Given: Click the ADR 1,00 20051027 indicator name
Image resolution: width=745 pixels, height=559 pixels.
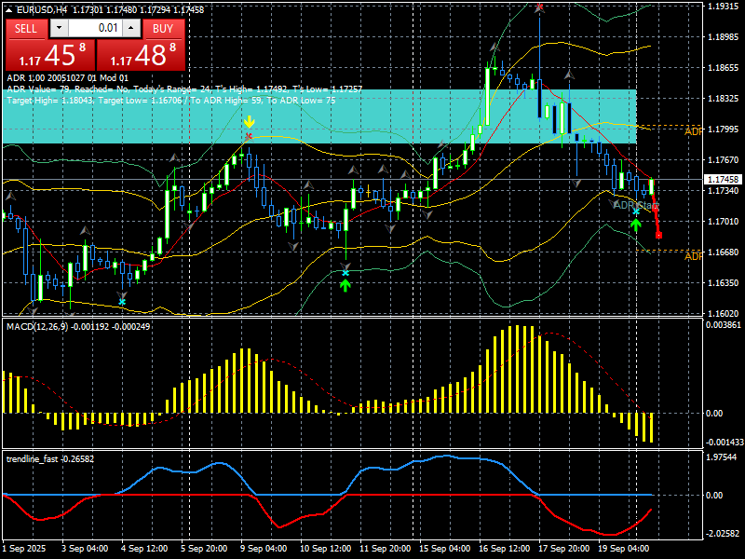Looking at the screenshot, I should pos(67,78).
